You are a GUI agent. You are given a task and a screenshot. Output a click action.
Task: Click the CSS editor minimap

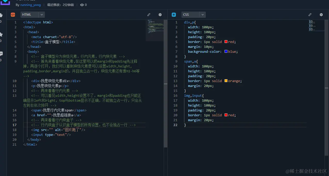coord(317,25)
